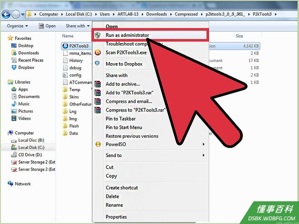Select Local Disk (C:) in address breadcrumb
Screen dimensions: 299x224
(79, 14)
